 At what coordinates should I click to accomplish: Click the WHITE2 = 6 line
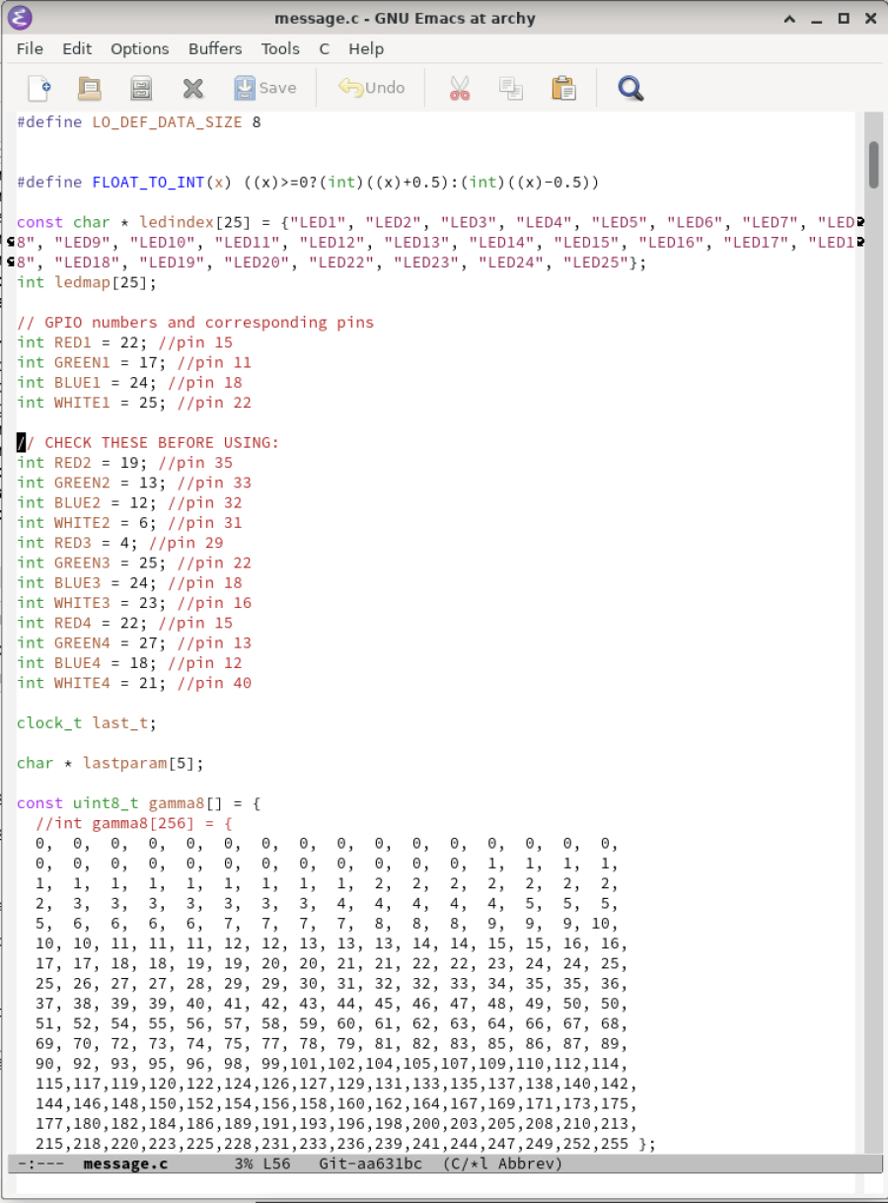tap(129, 523)
